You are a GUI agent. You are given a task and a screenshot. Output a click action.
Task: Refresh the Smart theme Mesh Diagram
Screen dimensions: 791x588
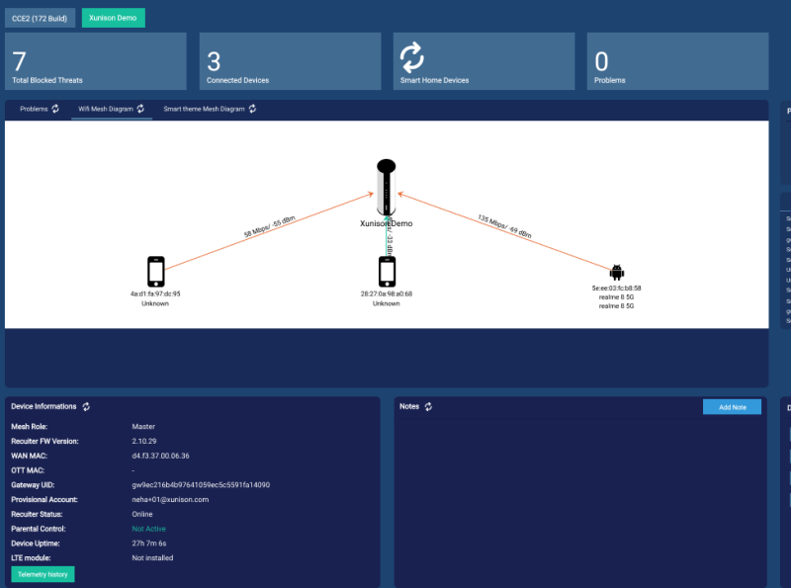(x=252, y=110)
